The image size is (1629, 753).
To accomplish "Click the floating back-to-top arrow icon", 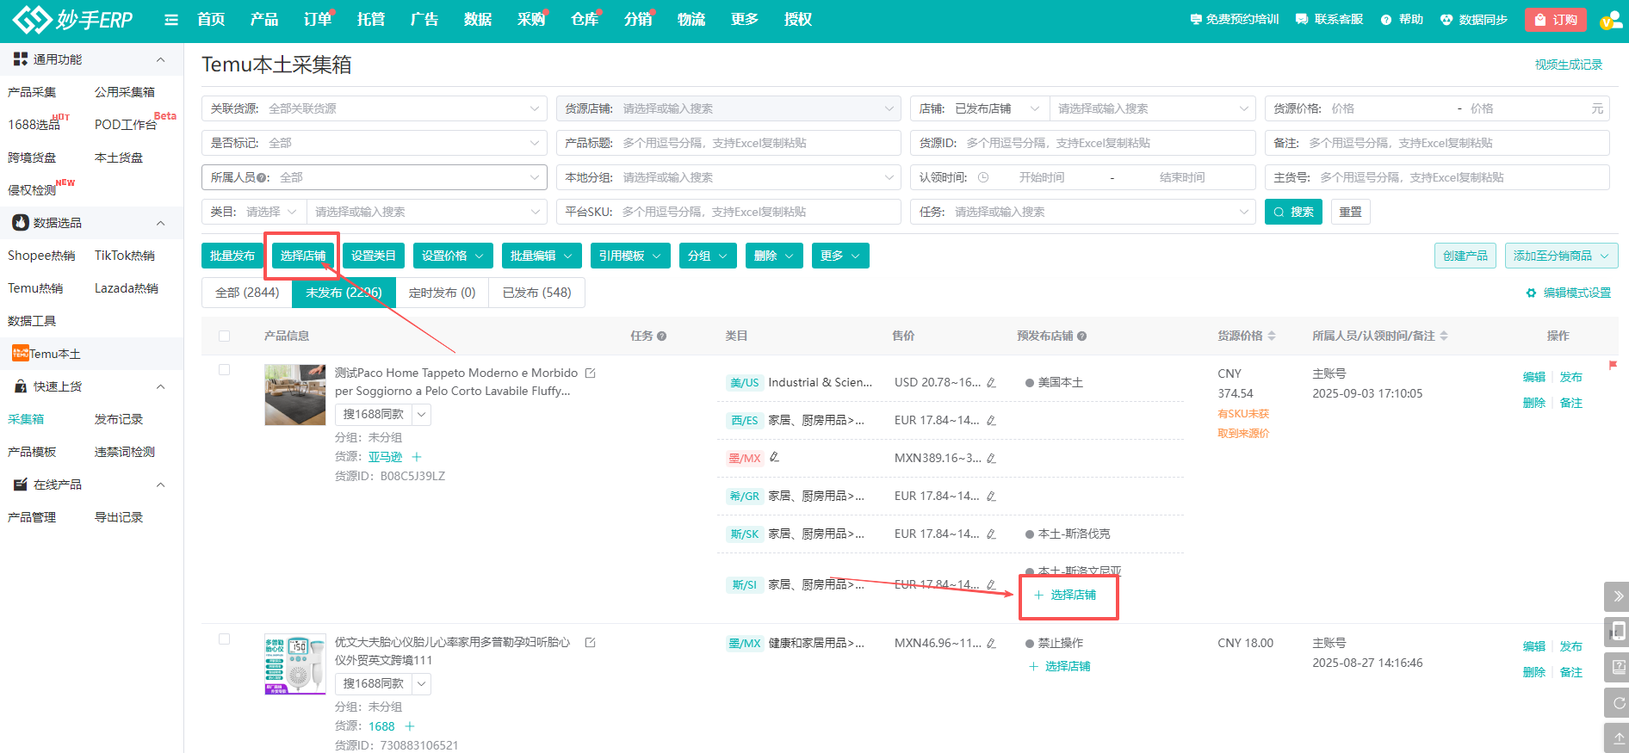I will [1618, 738].
